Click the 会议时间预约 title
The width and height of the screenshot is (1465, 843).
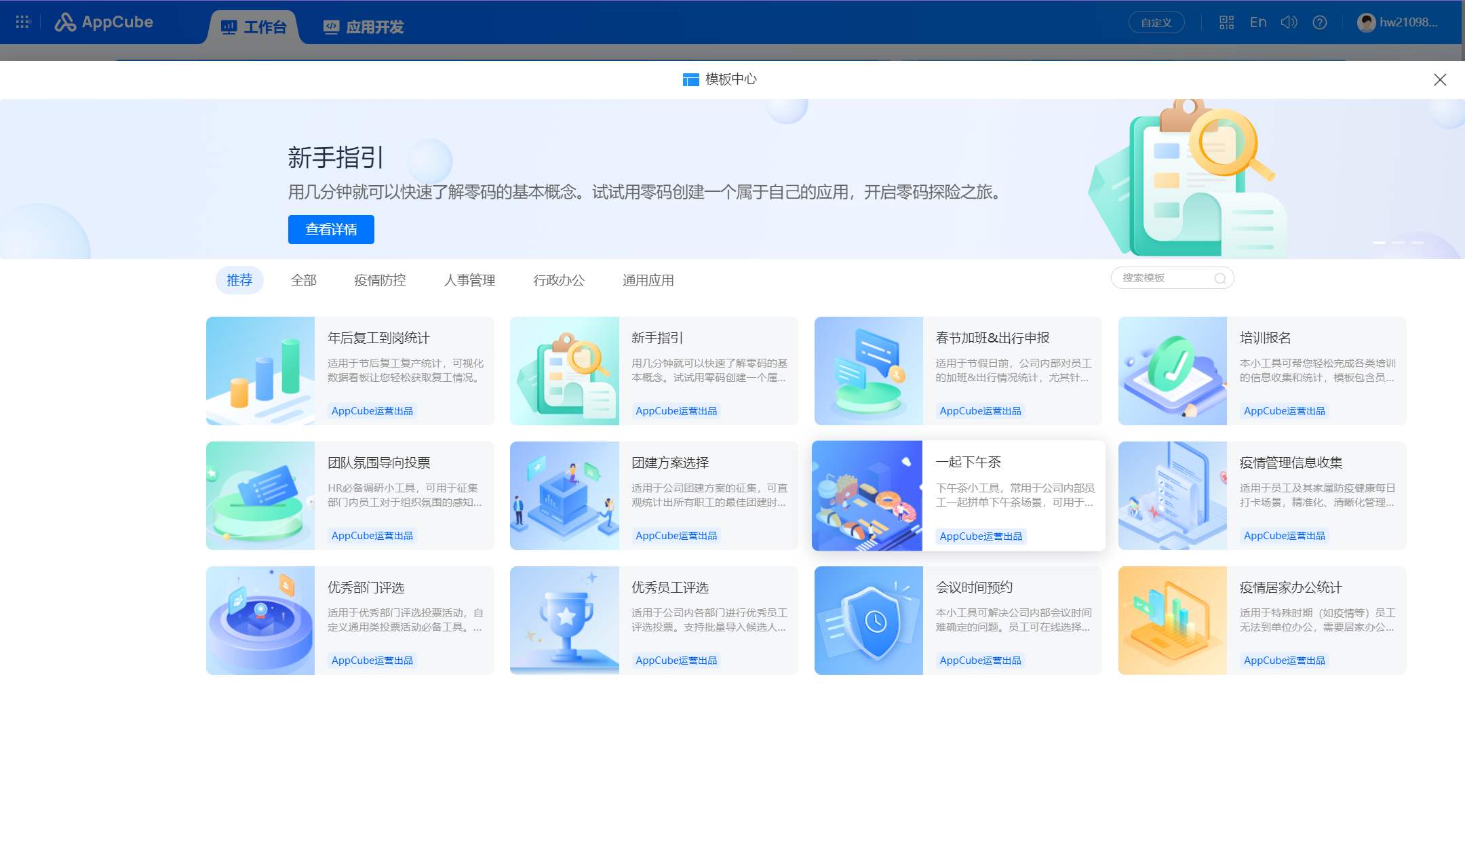pos(975,587)
